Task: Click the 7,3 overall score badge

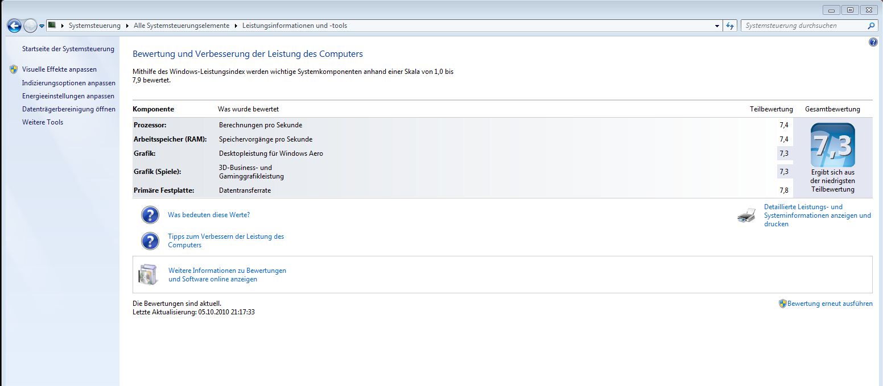Action: point(832,145)
